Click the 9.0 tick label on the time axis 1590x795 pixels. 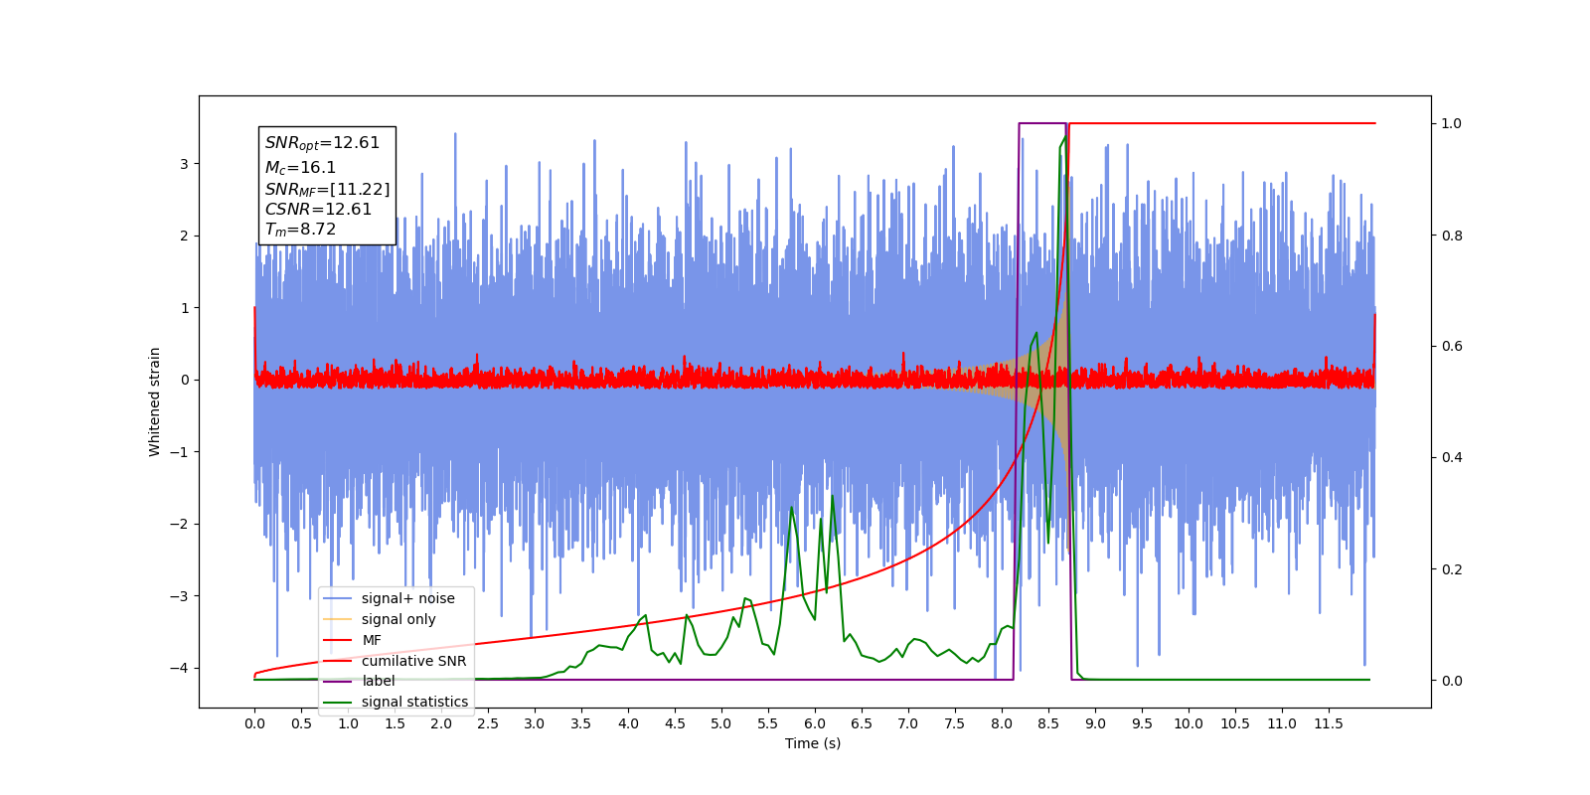click(1095, 723)
